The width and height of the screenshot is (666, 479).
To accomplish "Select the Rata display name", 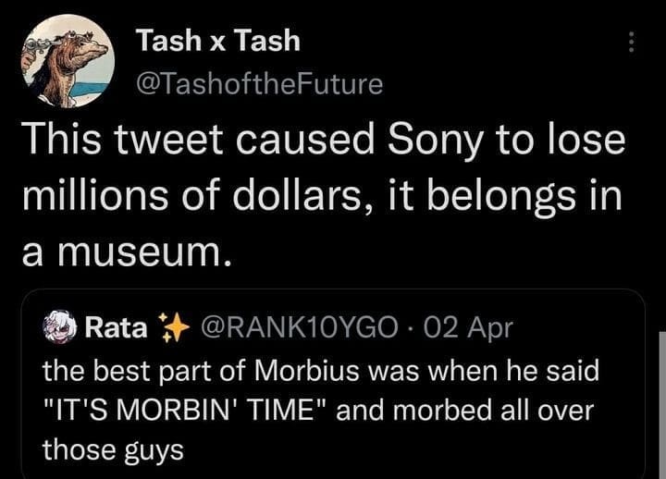I will pos(115,326).
